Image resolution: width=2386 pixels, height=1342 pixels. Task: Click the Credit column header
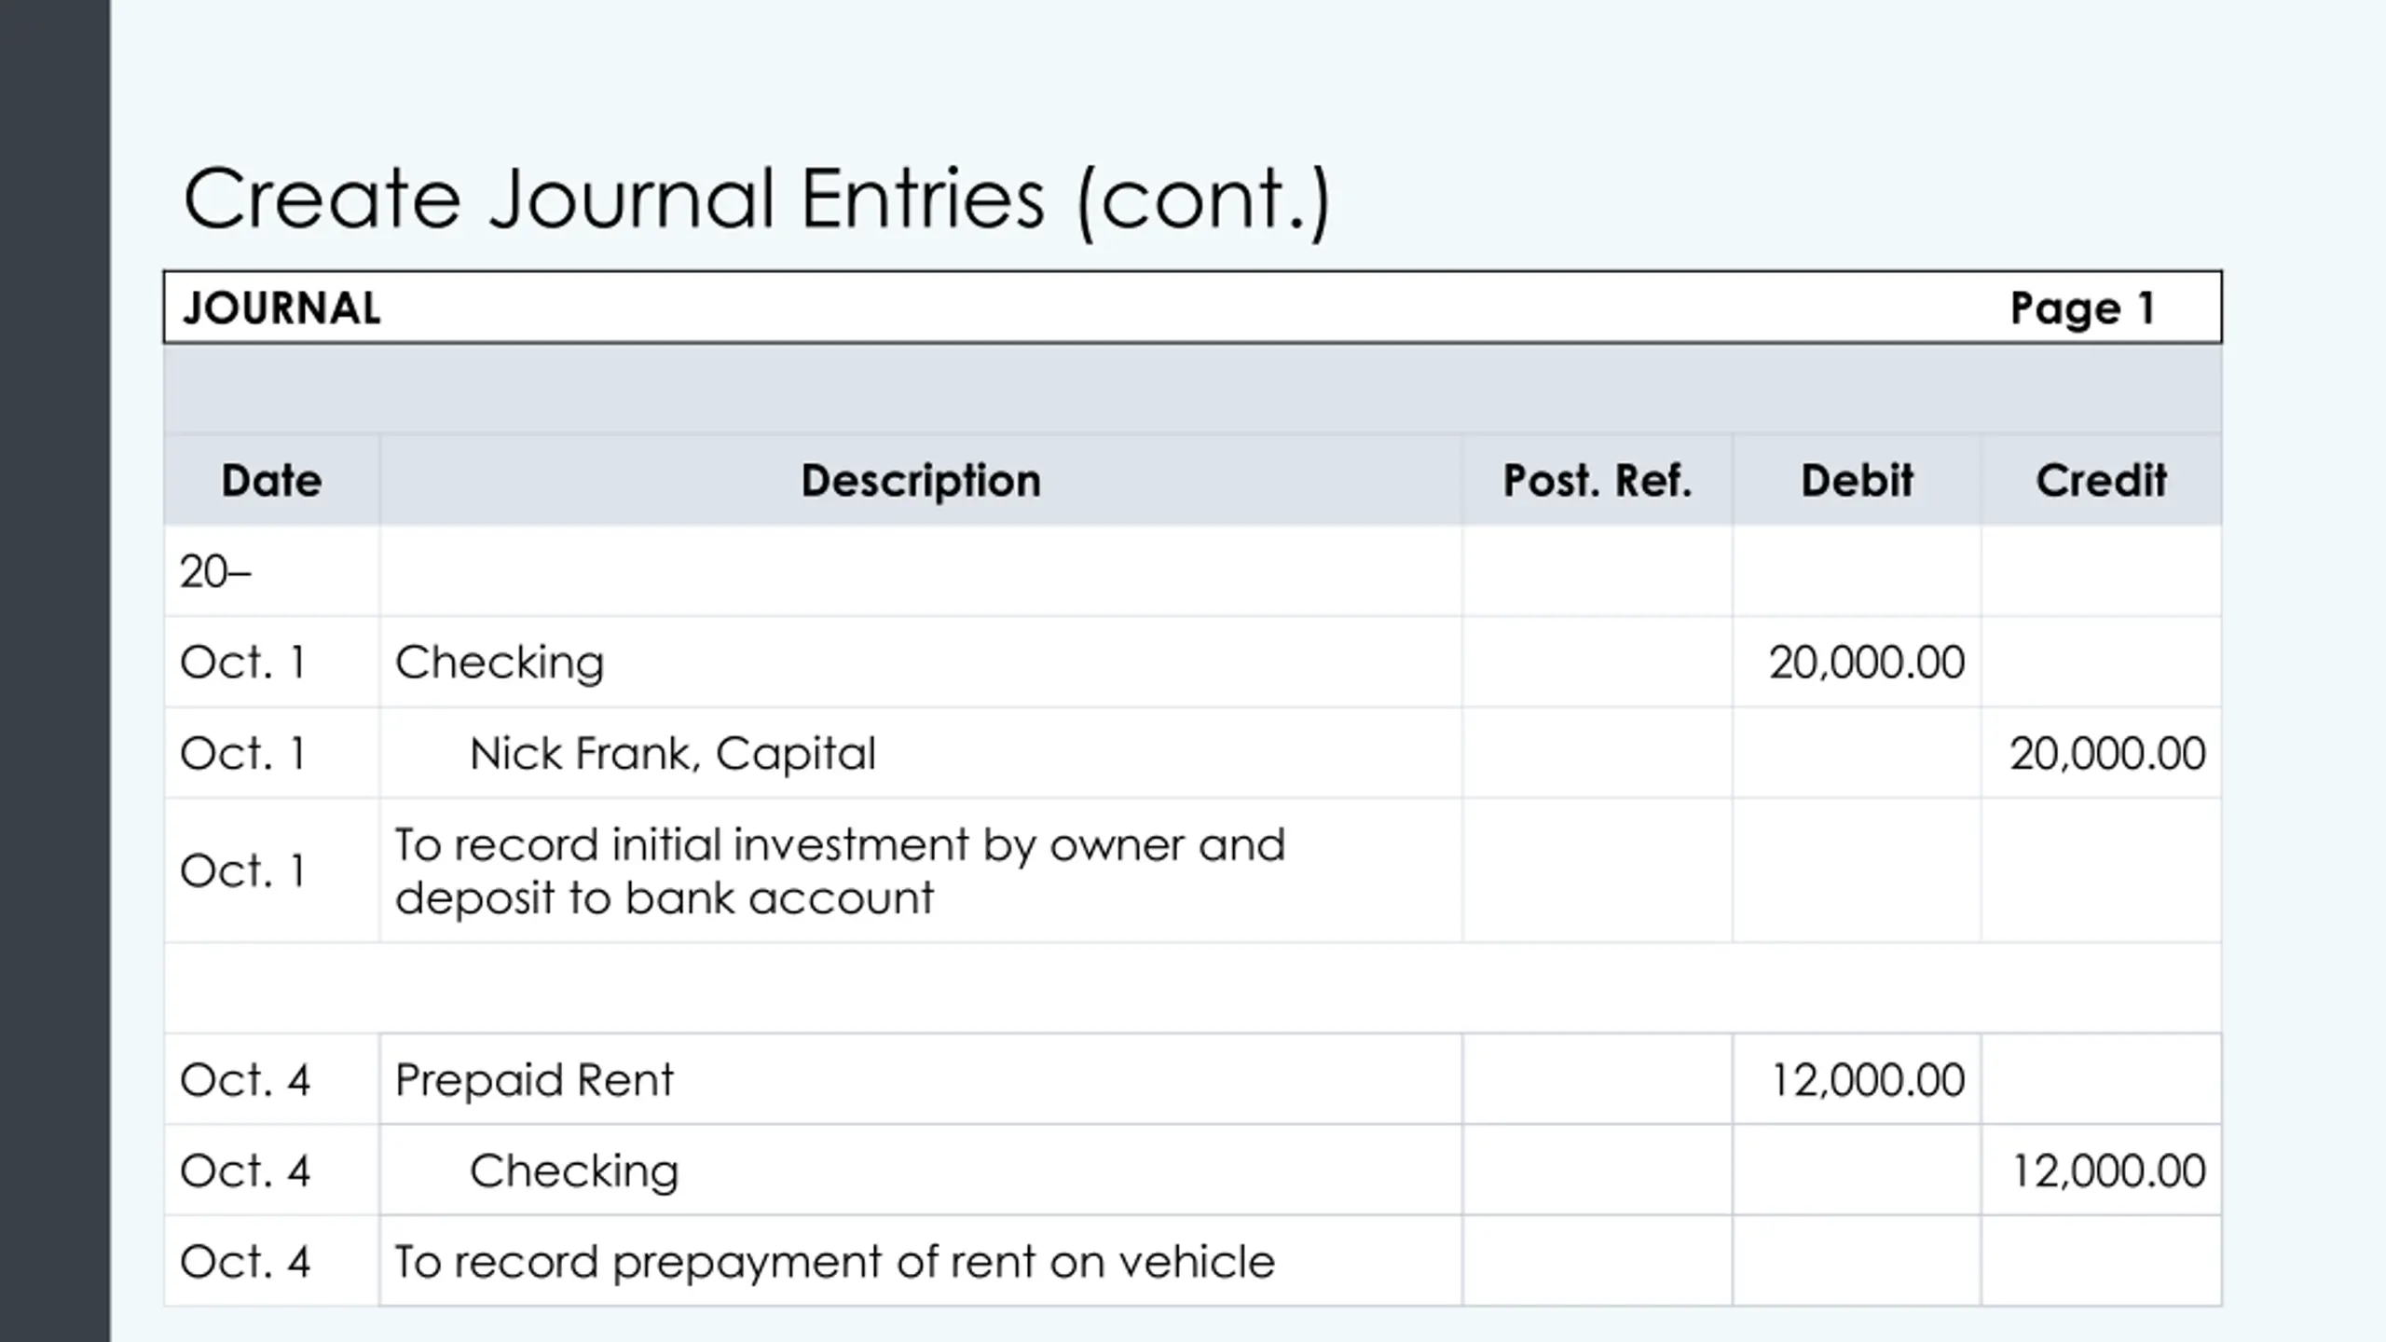pos(2101,481)
